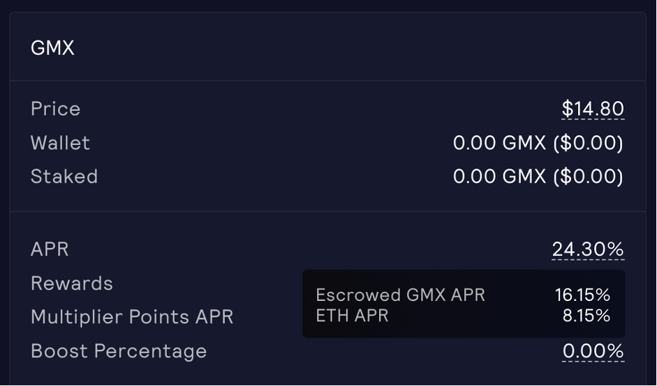Select the Staked 0.00 GMX amount

click(499, 177)
